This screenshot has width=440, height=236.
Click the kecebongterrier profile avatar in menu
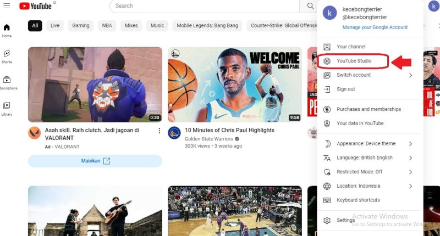329,13
